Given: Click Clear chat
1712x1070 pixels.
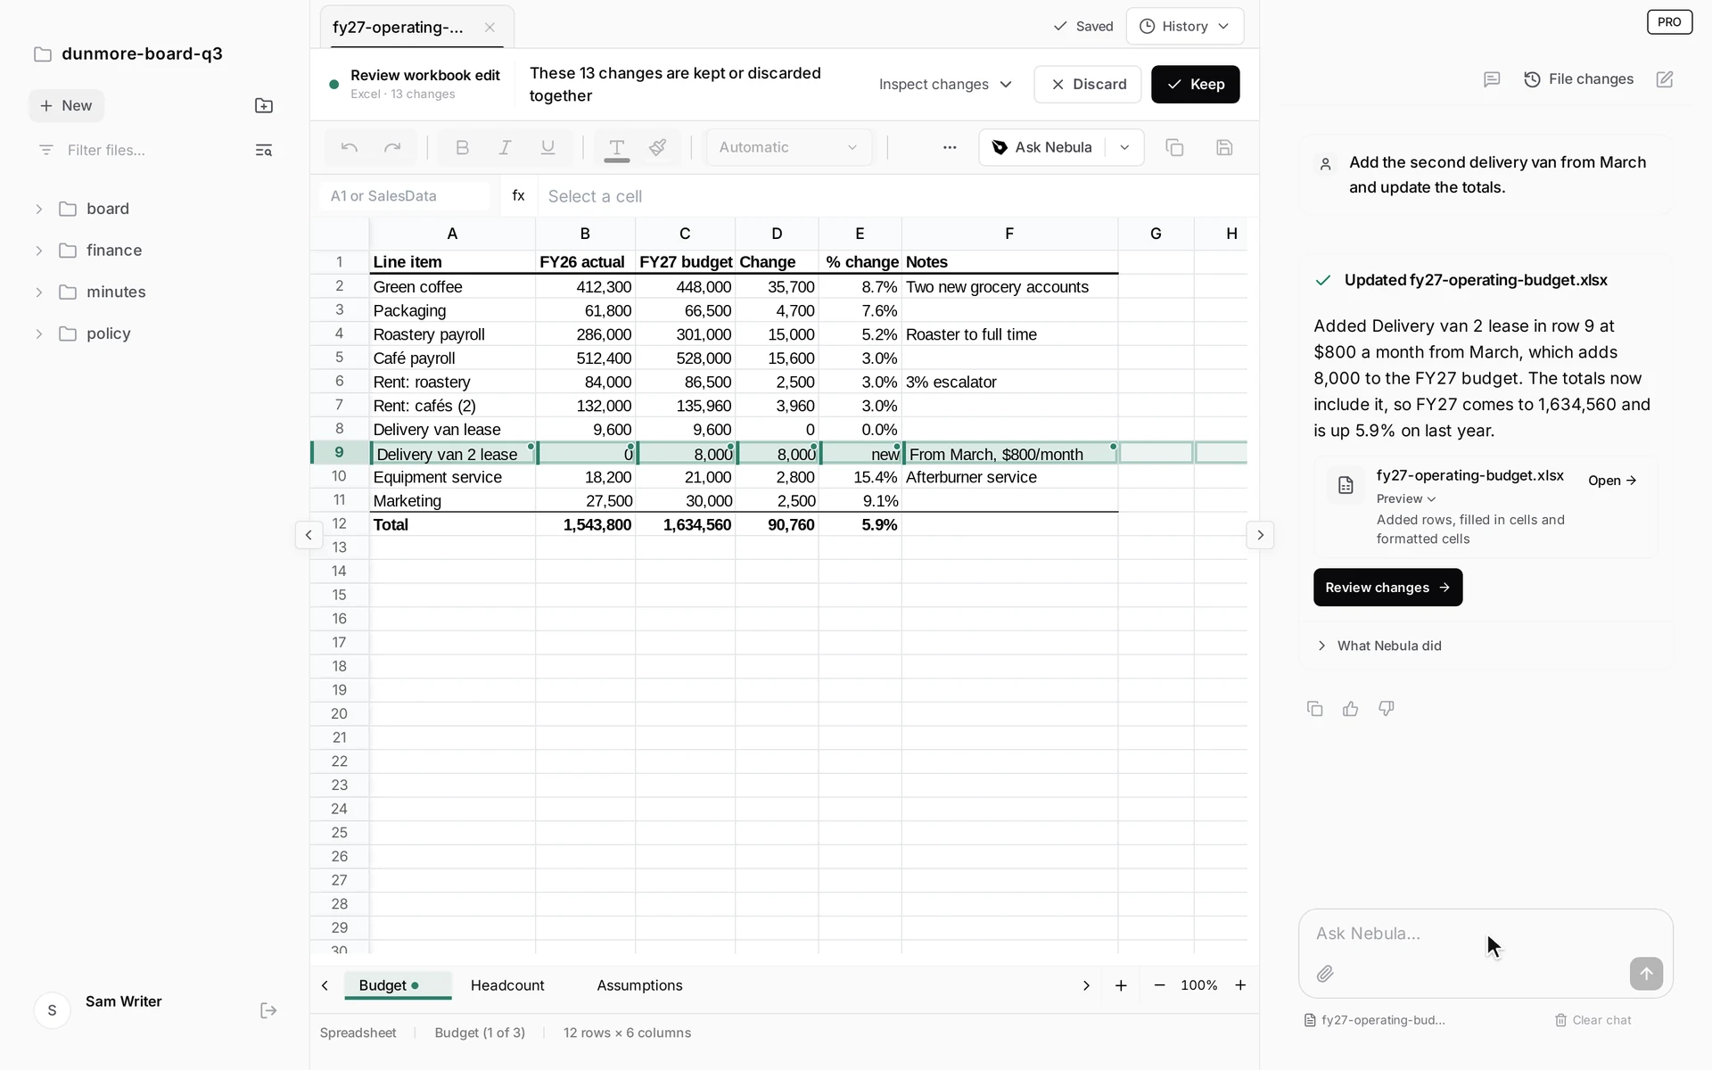Looking at the screenshot, I should [x=1593, y=1020].
